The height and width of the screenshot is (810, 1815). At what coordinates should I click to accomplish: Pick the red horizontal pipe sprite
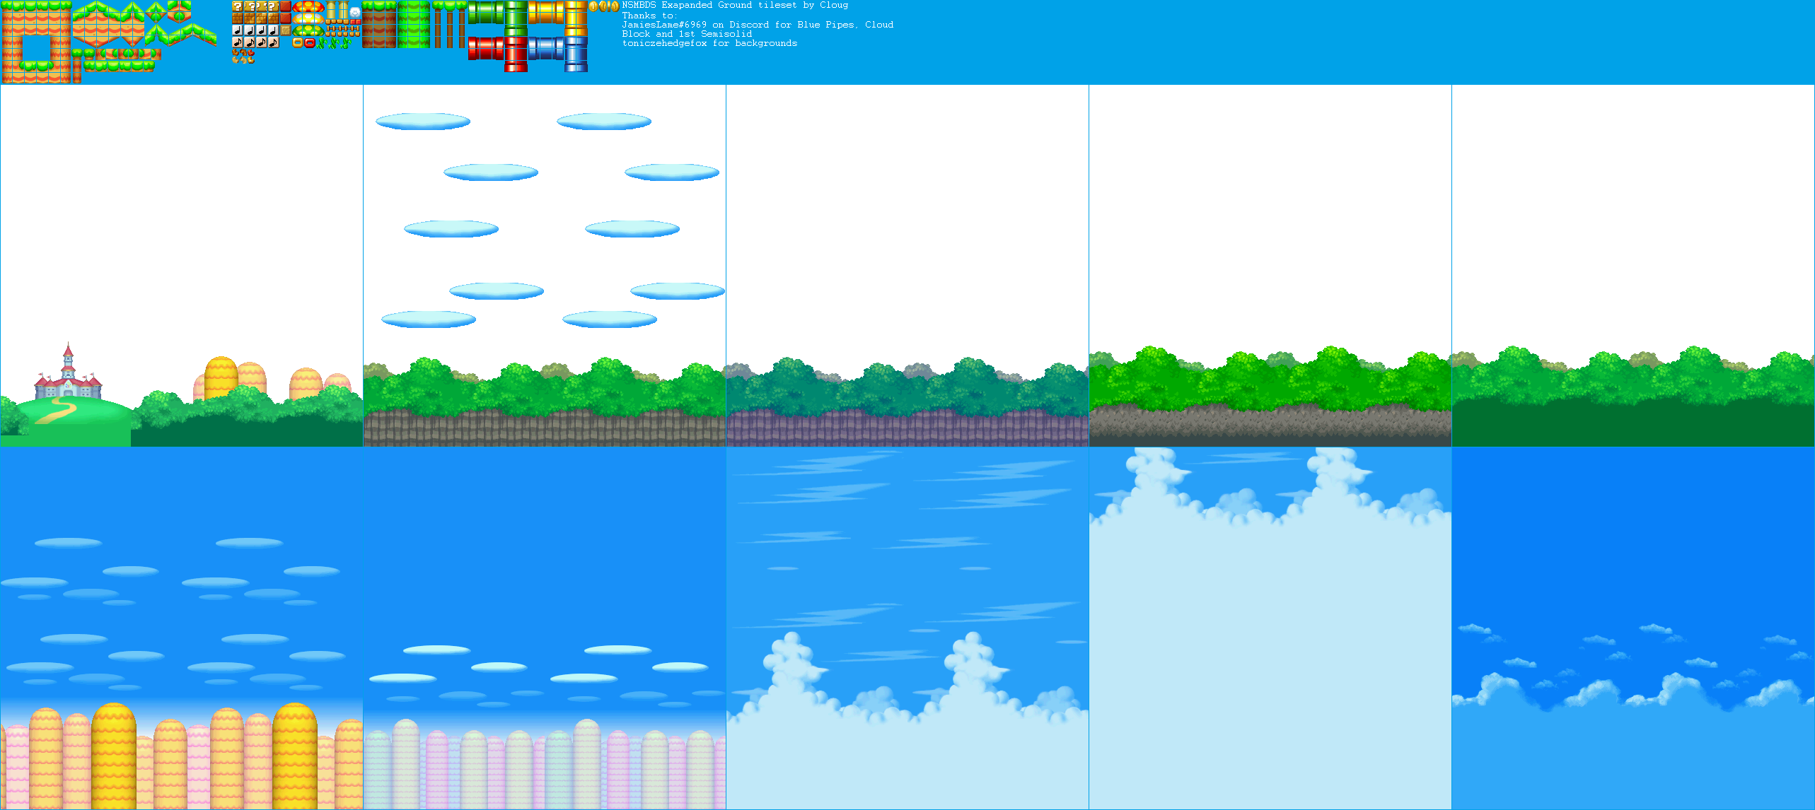coord(486,48)
